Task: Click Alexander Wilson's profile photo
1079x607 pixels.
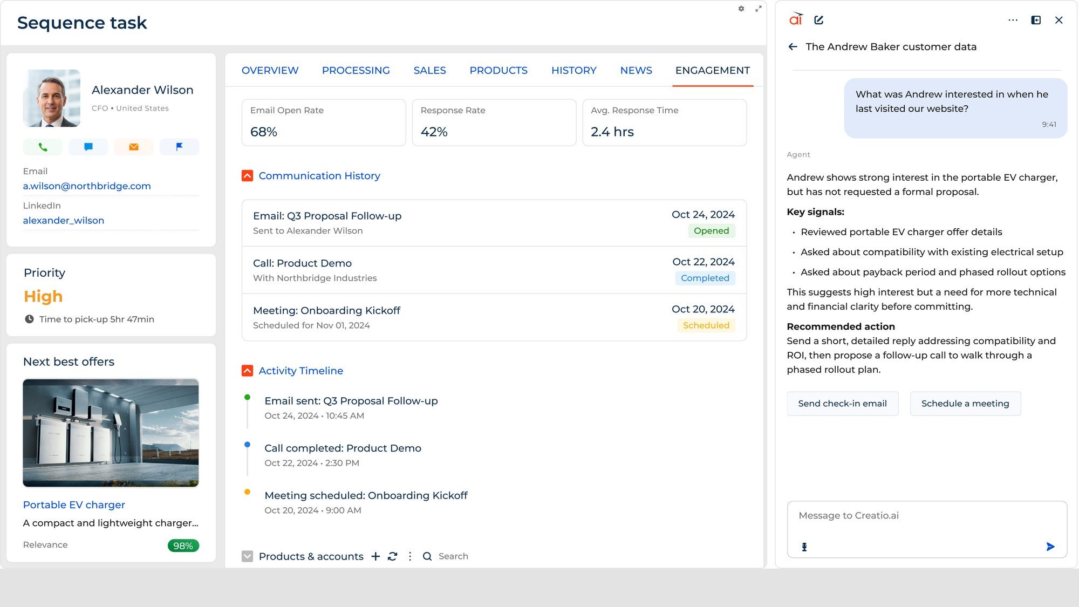Action: coord(52,98)
